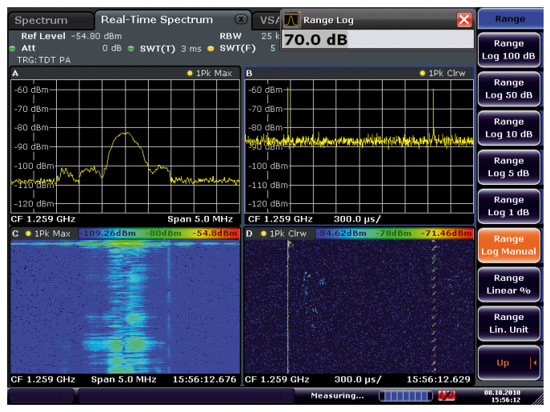Select the spectrum trace in window A
550x412 pixels.
coord(125,157)
